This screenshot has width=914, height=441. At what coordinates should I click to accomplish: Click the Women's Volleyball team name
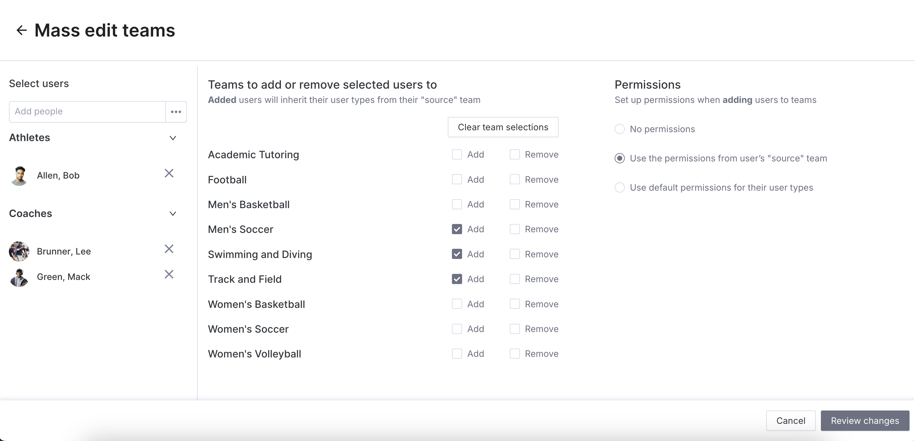point(255,354)
